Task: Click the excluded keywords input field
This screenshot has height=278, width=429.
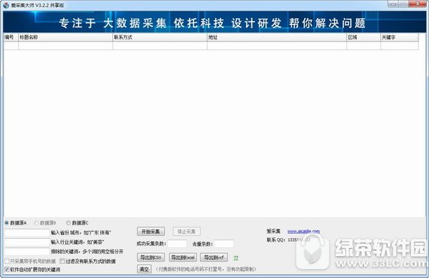Action: [x=27, y=252]
